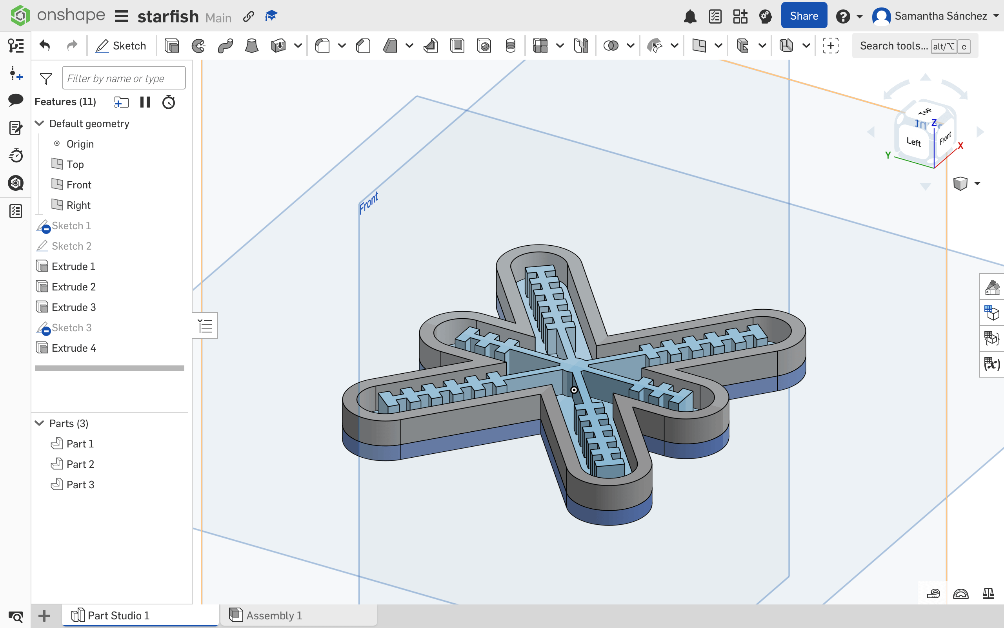The image size is (1004, 628).
Task: Toggle the feature list panel tab
Action: click(206, 326)
